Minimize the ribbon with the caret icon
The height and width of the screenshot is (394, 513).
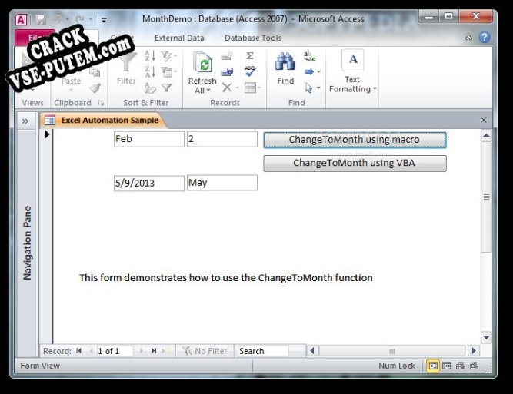coord(469,38)
